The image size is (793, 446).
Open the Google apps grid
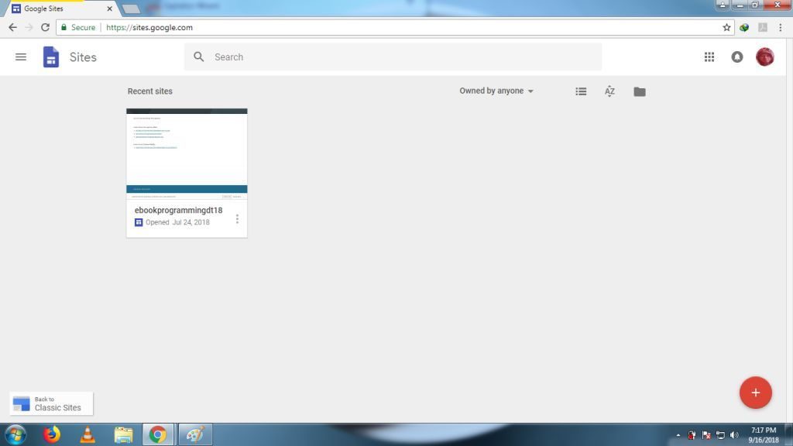coord(709,57)
